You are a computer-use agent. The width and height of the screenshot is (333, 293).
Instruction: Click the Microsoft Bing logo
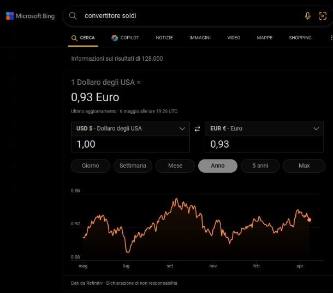(31, 16)
